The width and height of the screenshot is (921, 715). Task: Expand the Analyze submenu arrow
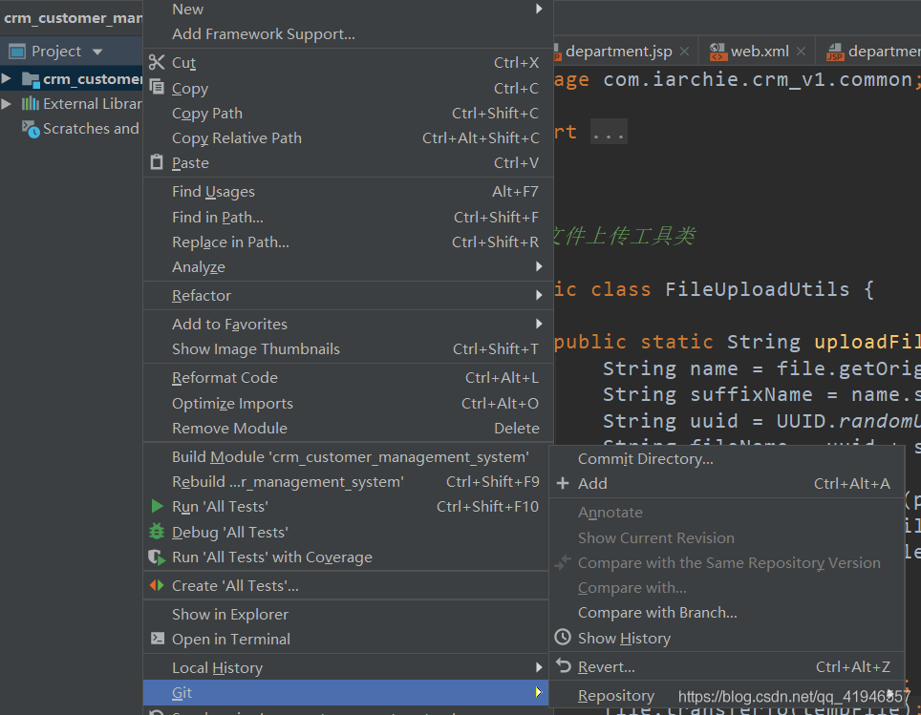point(539,266)
